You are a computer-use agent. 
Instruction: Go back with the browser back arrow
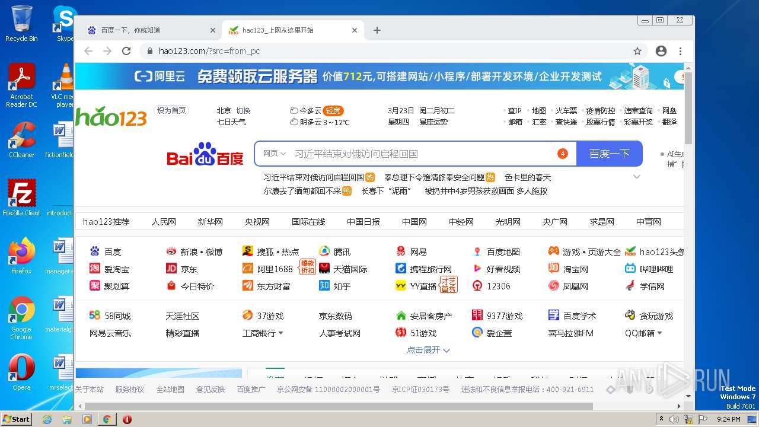(88, 51)
